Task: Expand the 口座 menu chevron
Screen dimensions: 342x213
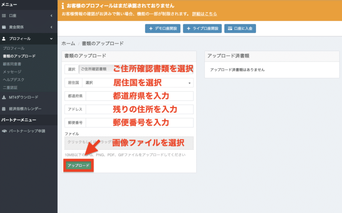Action: tap(51, 16)
